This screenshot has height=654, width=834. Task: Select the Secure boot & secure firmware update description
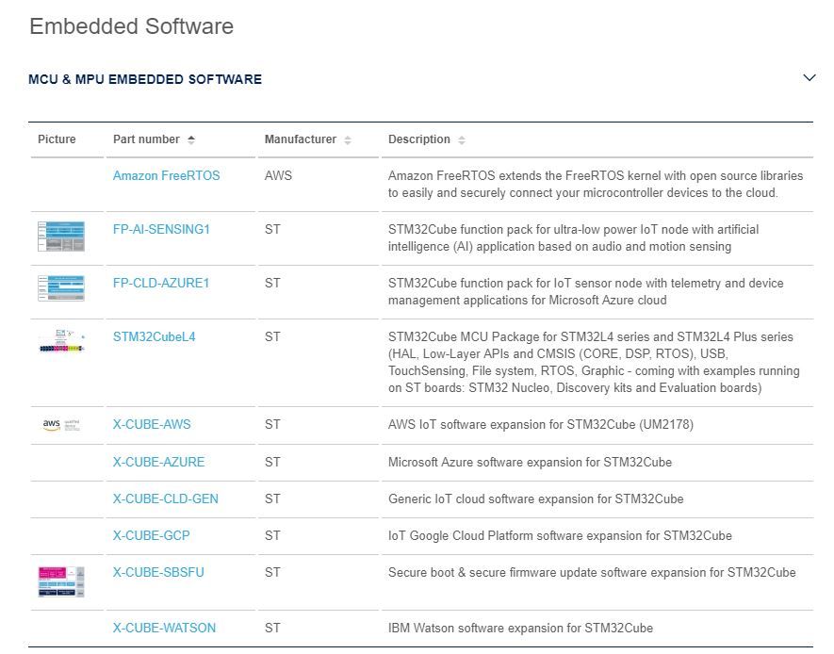592,572
